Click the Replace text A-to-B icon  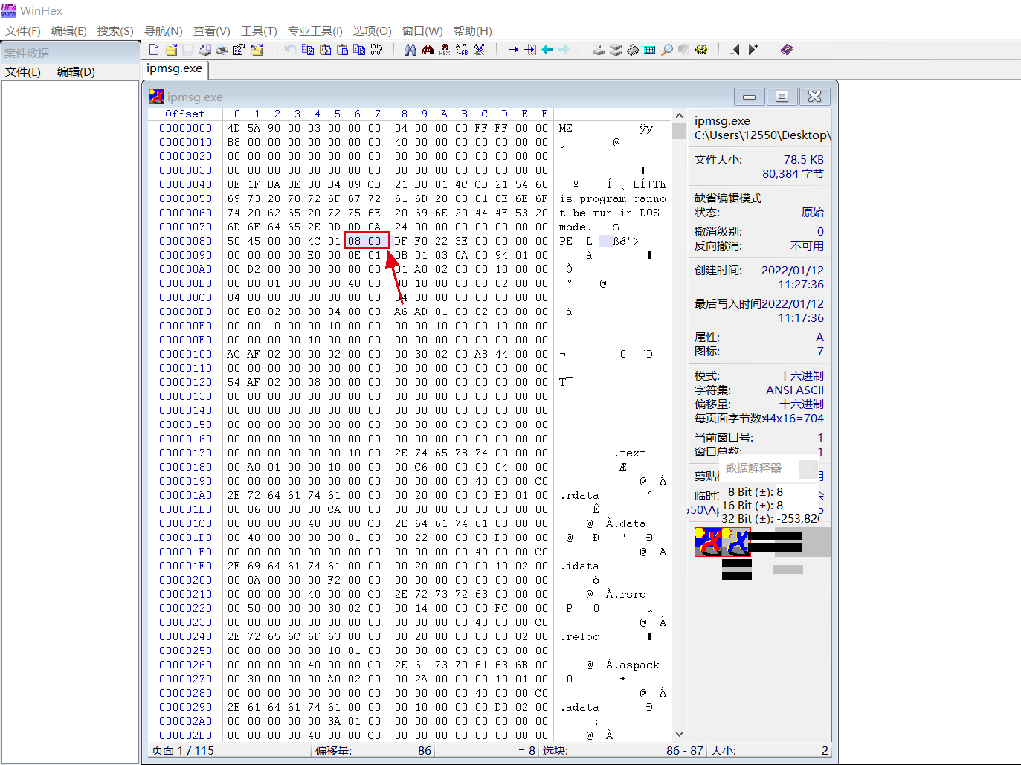[461, 50]
